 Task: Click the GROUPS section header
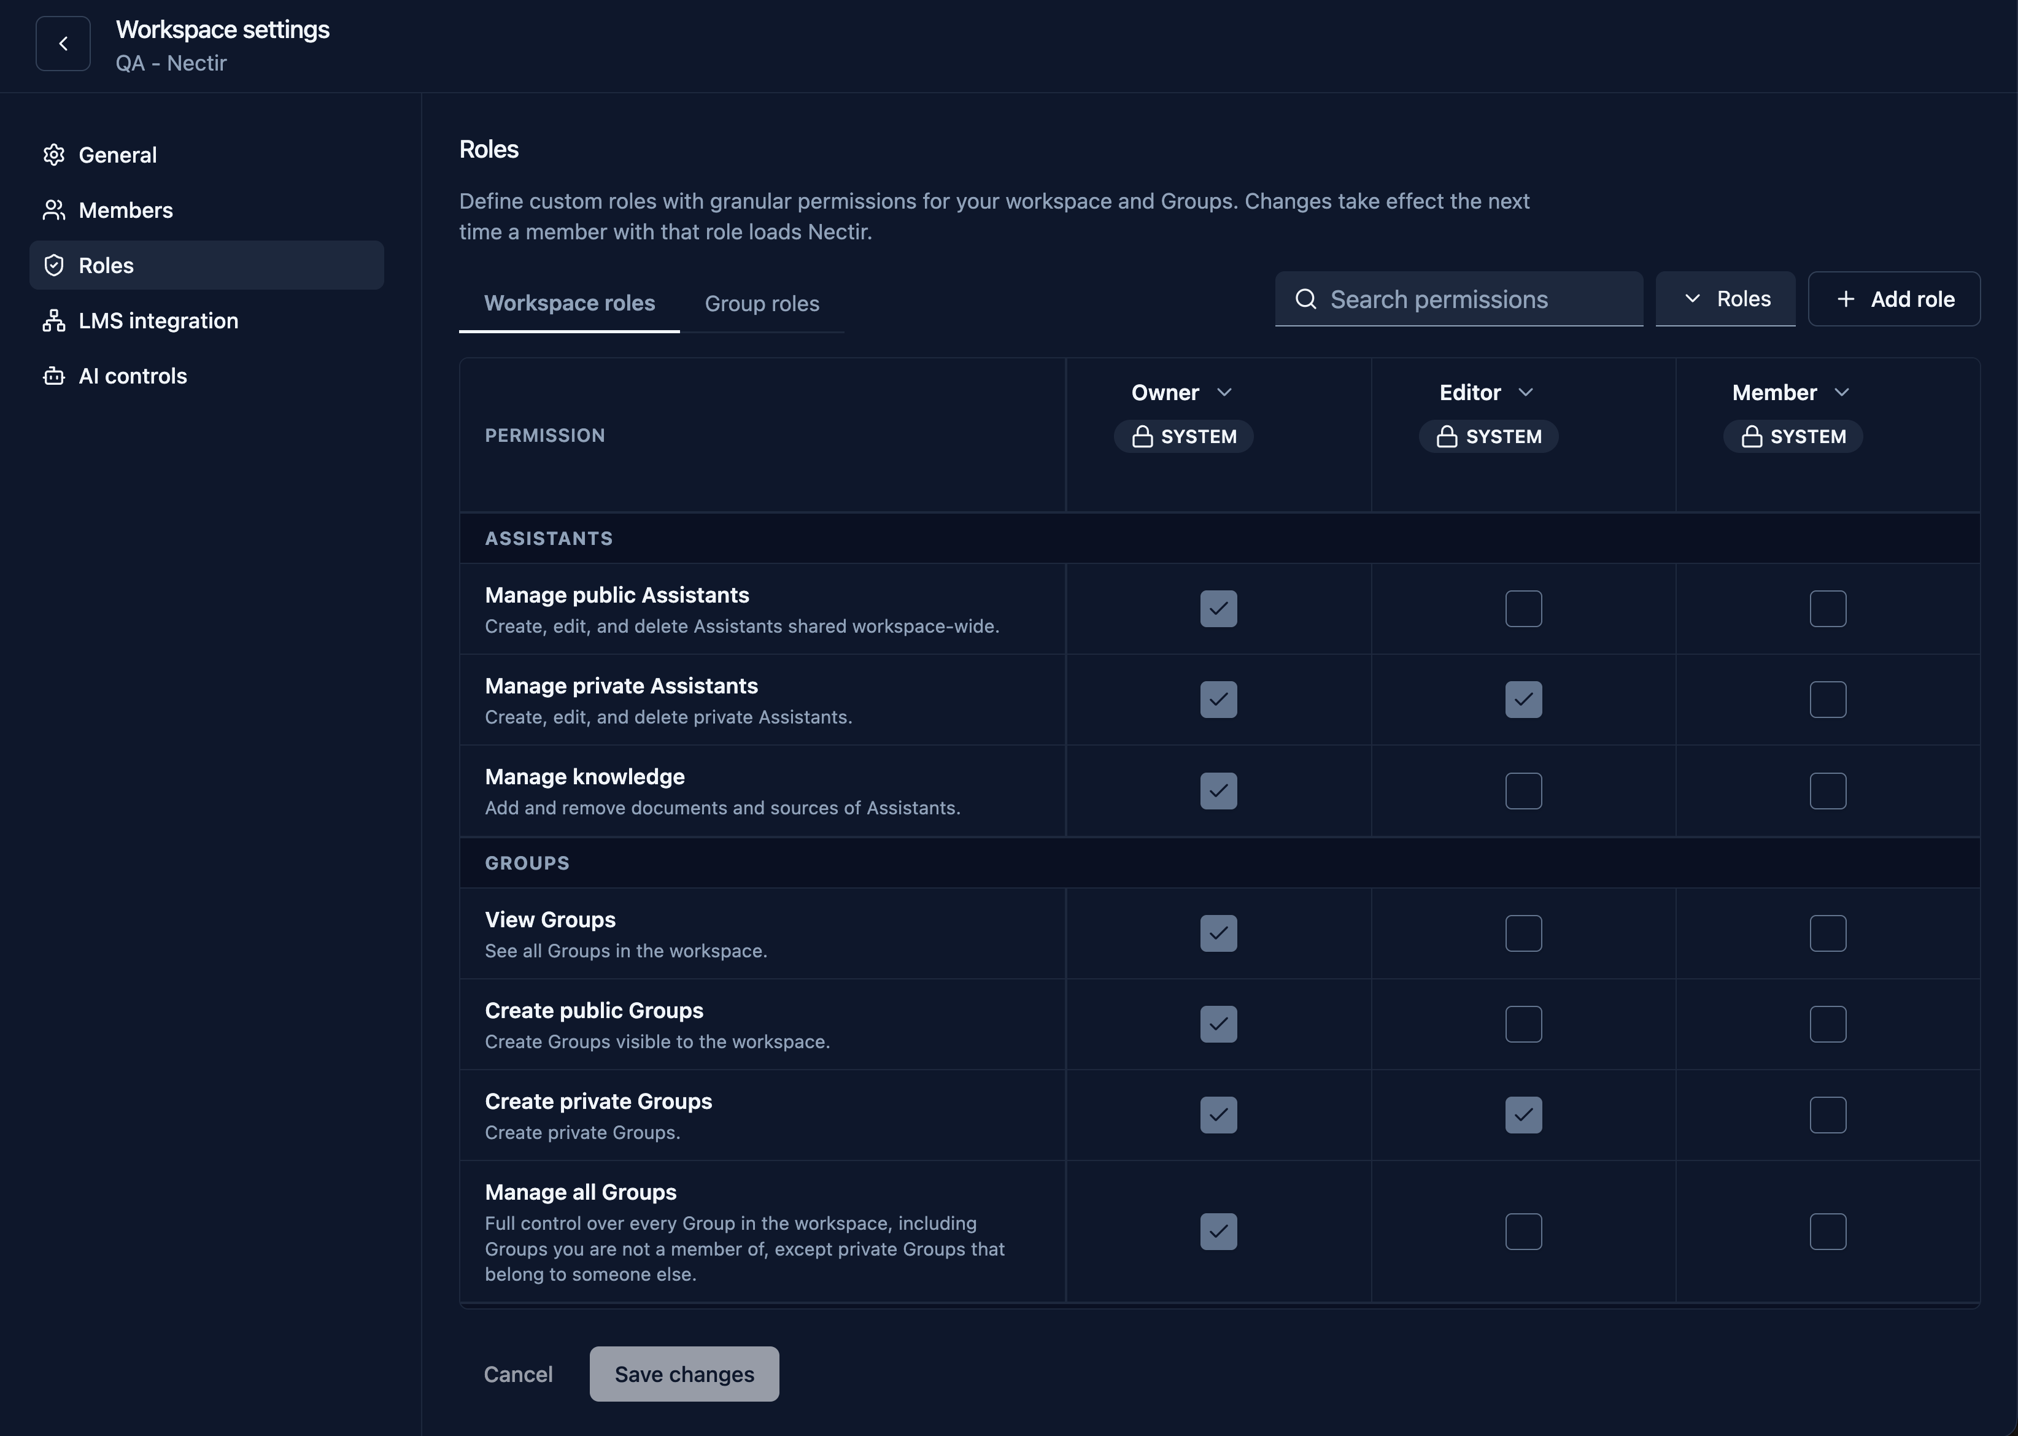[x=527, y=863]
